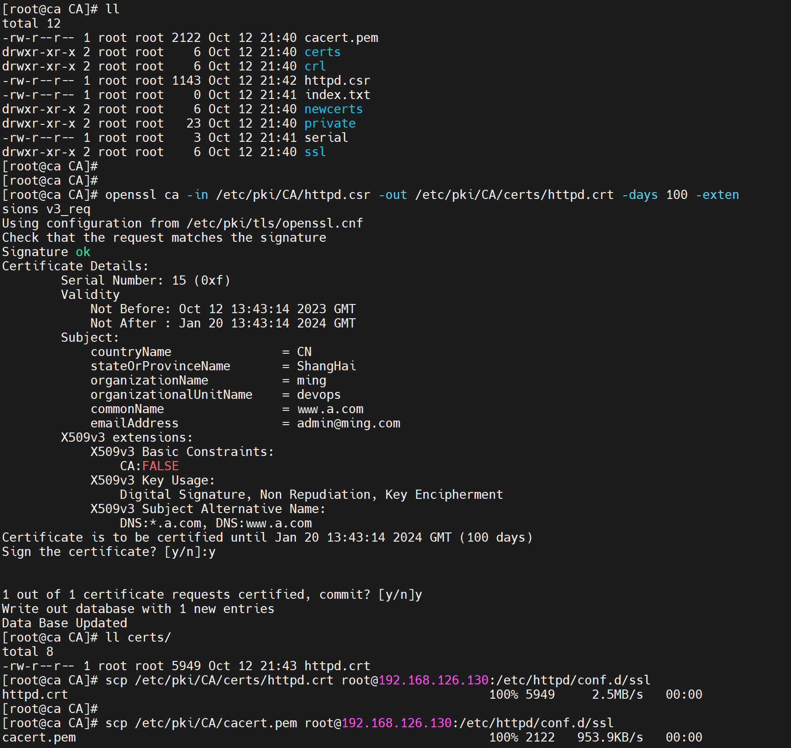Click the index.txt file entry
The height and width of the screenshot is (748, 791).
337,95
